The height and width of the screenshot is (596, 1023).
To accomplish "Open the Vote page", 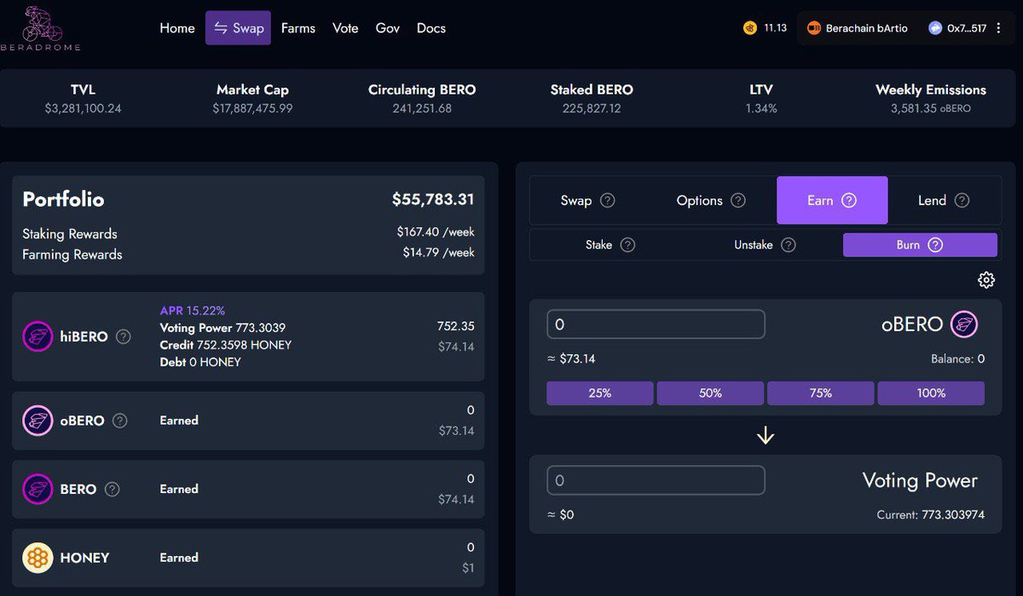I will 345,28.
